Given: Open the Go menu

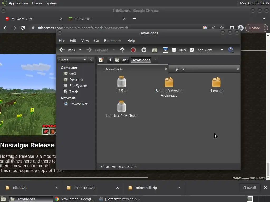Looking at the screenshot, I should click(97, 41).
